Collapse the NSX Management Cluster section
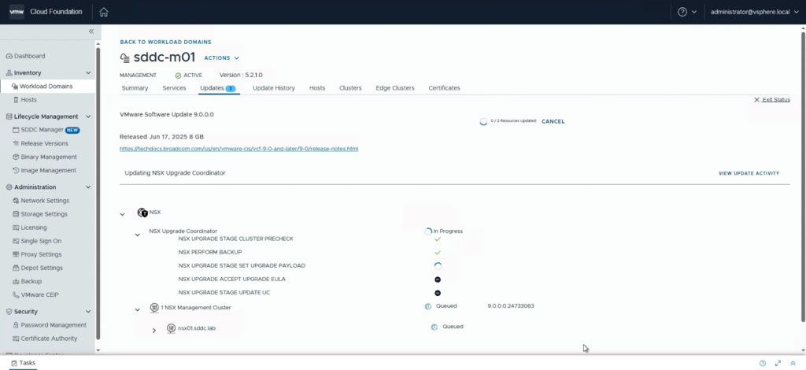Image resolution: width=806 pixels, height=370 pixels. click(x=138, y=309)
